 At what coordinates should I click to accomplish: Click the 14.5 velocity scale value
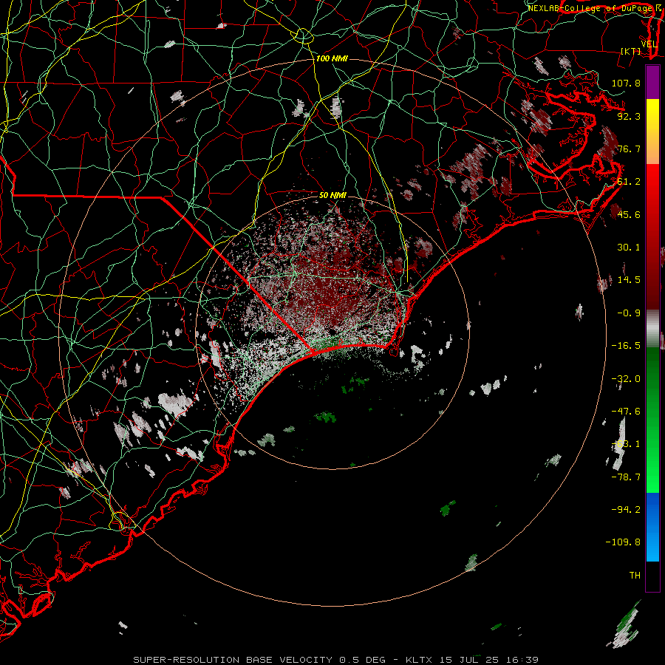(x=629, y=280)
